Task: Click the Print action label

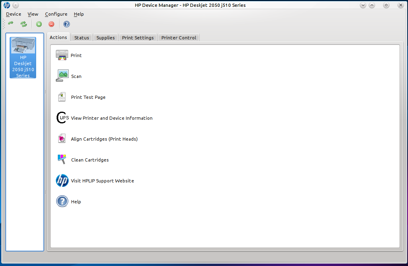Action: coord(76,55)
